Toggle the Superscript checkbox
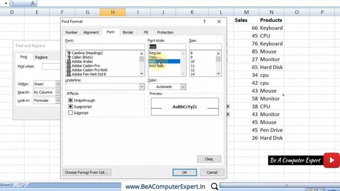Viewport: 340px width, 191px height. pos(71,107)
